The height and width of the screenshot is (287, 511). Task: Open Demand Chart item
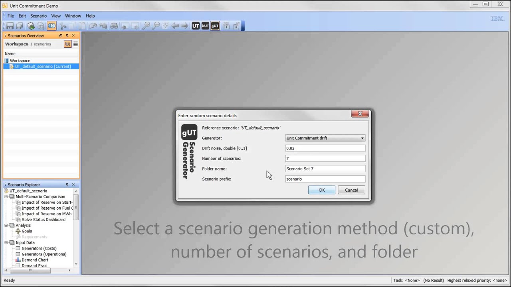tap(35, 260)
